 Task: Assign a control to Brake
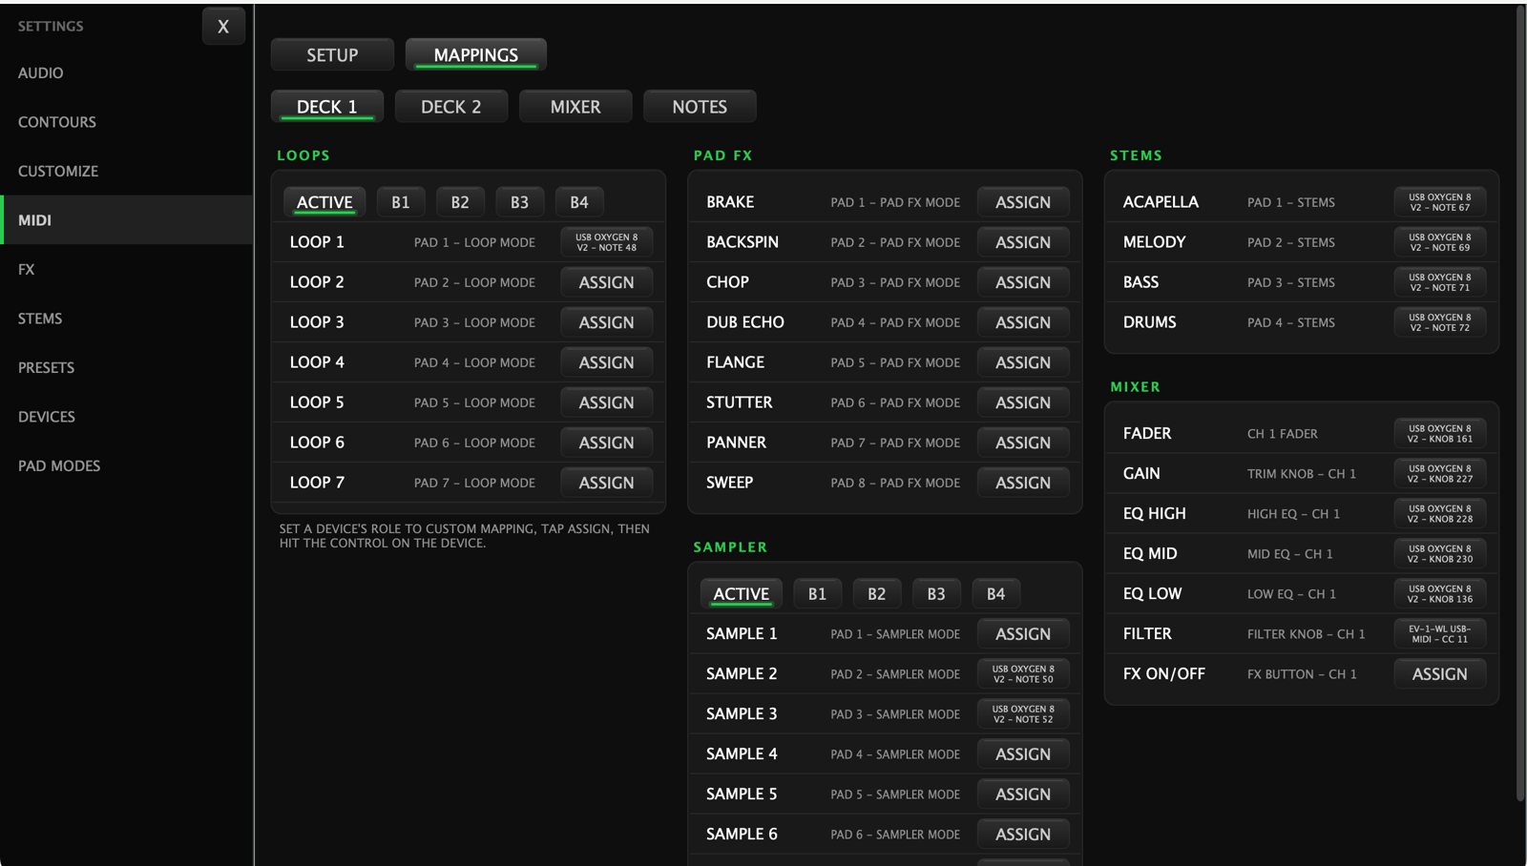click(1023, 202)
